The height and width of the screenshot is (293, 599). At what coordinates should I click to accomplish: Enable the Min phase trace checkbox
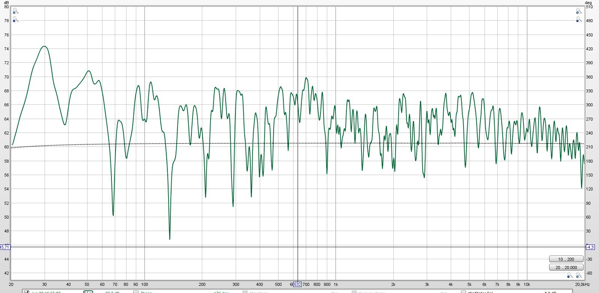click(x=245, y=292)
